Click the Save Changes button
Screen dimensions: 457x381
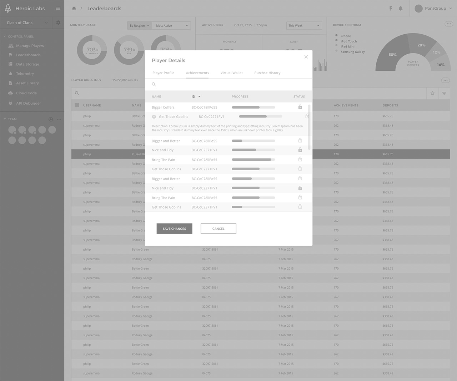pyautogui.click(x=174, y=229)
